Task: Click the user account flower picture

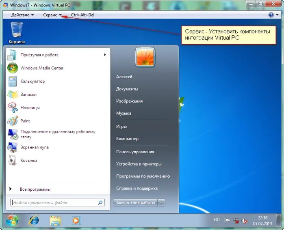Action: [145, 57]
